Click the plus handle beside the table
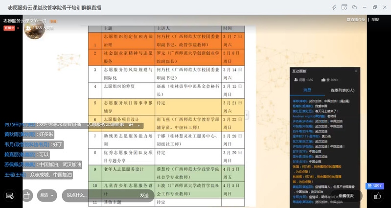391x208 pixels. [x=247, y=115]
